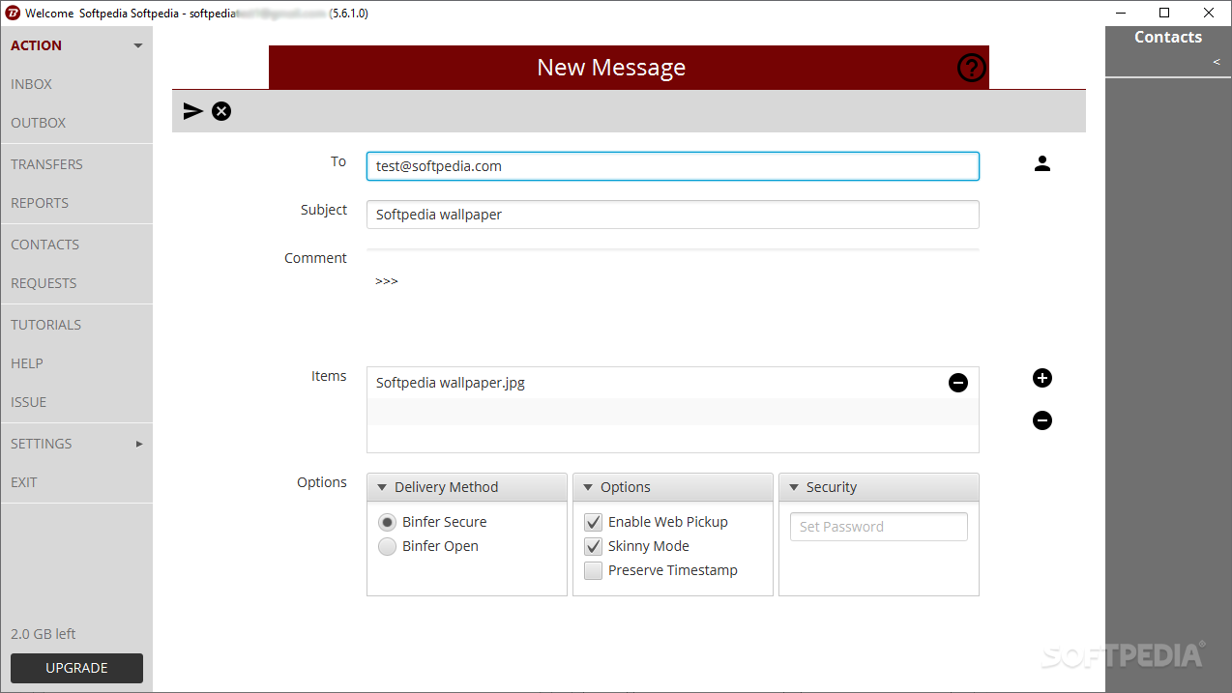Image resolution: width=1232 pixels, height=693 pixels.
Task: Remove Softpedia wallpaper.jpg using its row minus icon
Action: pyautogui.click(x=957, y=383)
